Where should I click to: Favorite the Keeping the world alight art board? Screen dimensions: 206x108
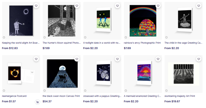pyautogui.click(x=36, y=6)
